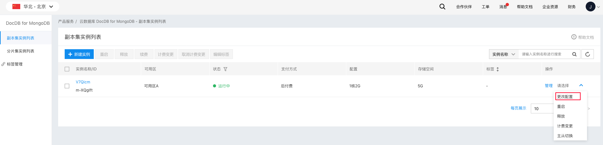Open the 华北-北京 region dropdown
The width and height of the screenshot is (603, 145).
coord(33,7)
